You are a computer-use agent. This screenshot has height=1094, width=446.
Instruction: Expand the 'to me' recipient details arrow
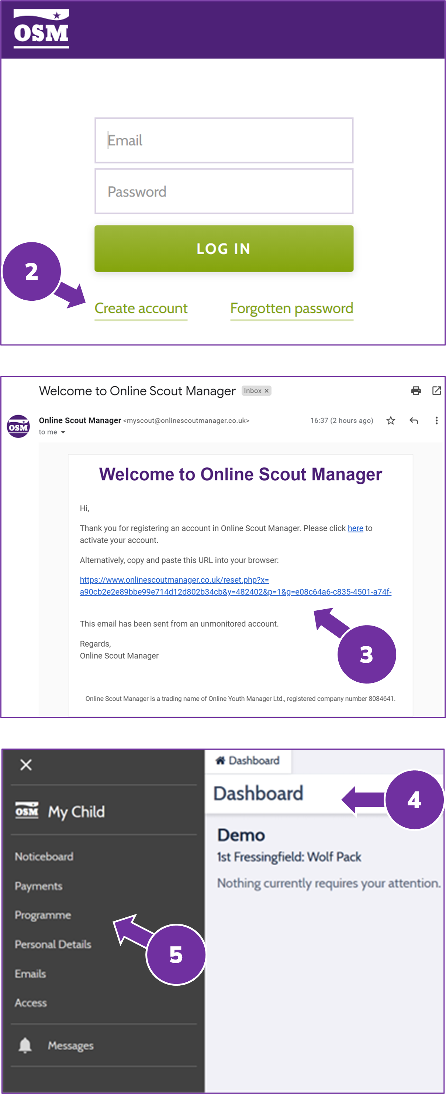(63, 432)
